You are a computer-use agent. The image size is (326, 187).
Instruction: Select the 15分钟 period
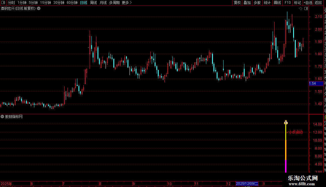pyautogui.click(x=46, y=3)
